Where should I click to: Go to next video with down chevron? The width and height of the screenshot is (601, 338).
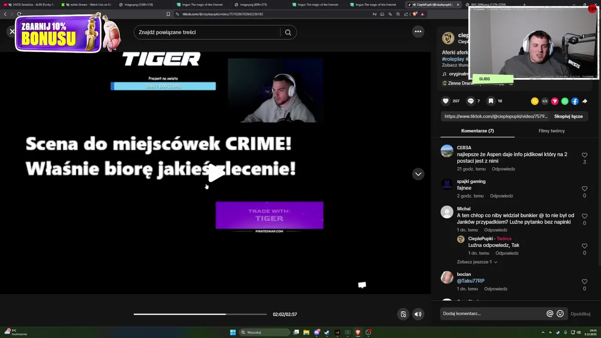(418, 174)
